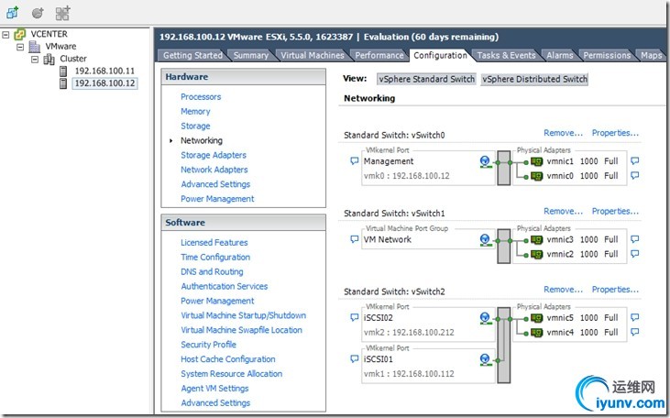Click the VCENTER root icon
670x418 pixels.
(x=19, y=34)
